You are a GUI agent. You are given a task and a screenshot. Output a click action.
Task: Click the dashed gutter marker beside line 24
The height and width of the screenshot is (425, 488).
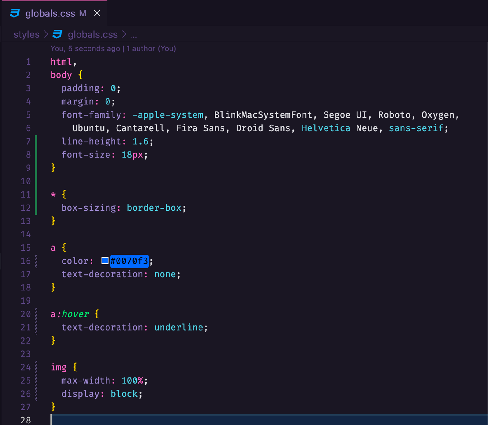pos(36,367)
